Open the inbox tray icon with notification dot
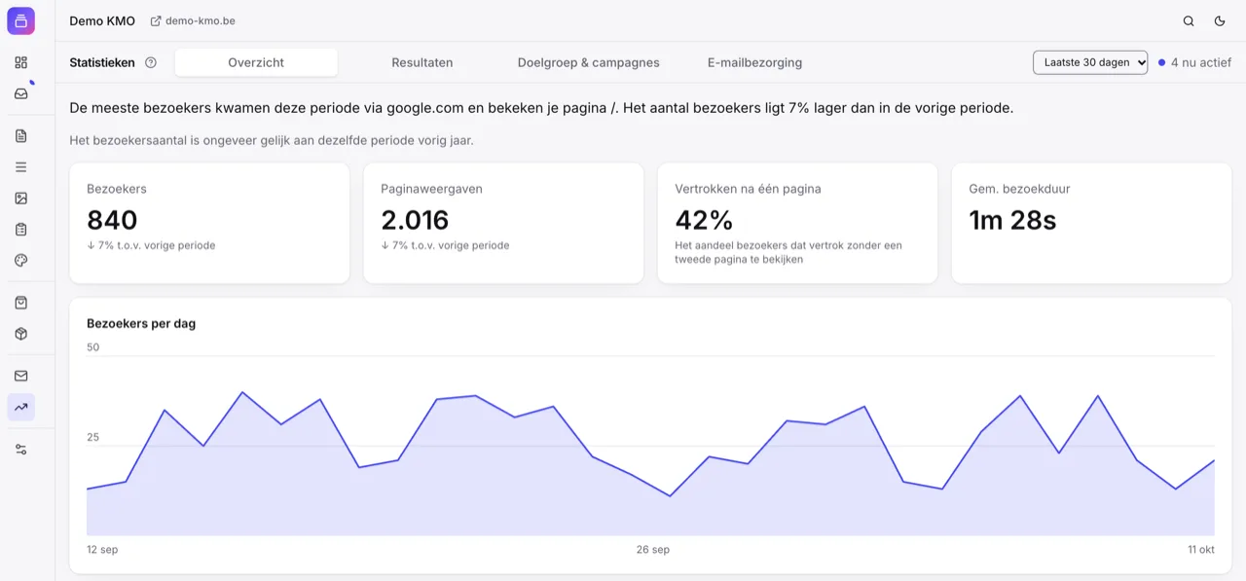The height and width of the screenshot is (581, 1246). tap(20, 93)
